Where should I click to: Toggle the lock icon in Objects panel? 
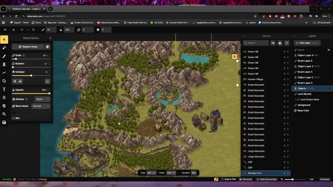pos(280,43)
